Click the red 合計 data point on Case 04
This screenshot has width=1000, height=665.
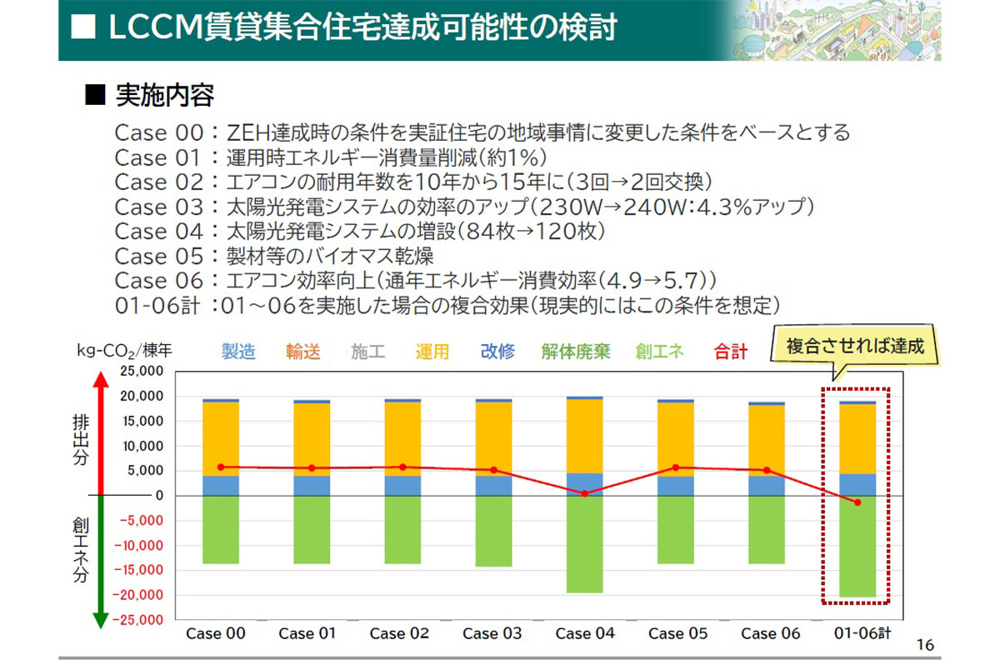(x=585, y=493)
